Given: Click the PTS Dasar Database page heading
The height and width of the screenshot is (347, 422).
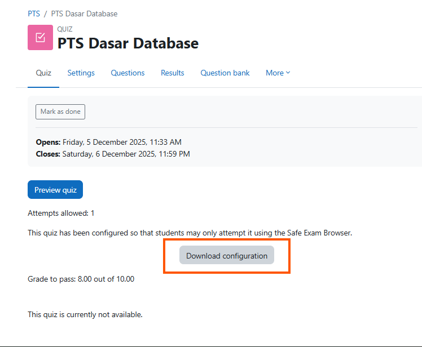Looking at the screenshot, I should coord(128,43).
